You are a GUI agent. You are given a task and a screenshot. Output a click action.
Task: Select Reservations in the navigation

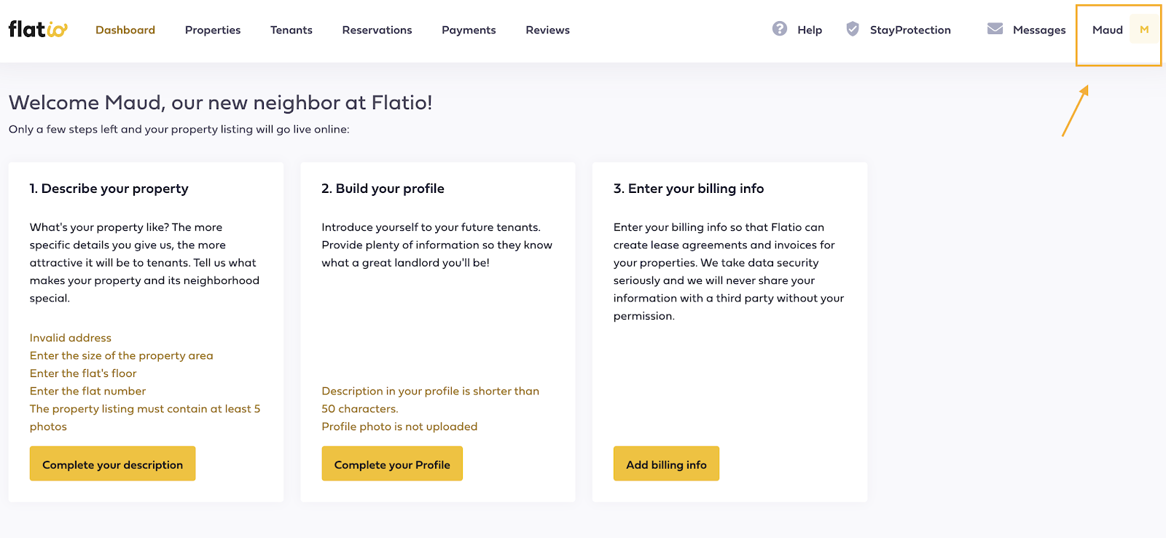click(377, 30)
